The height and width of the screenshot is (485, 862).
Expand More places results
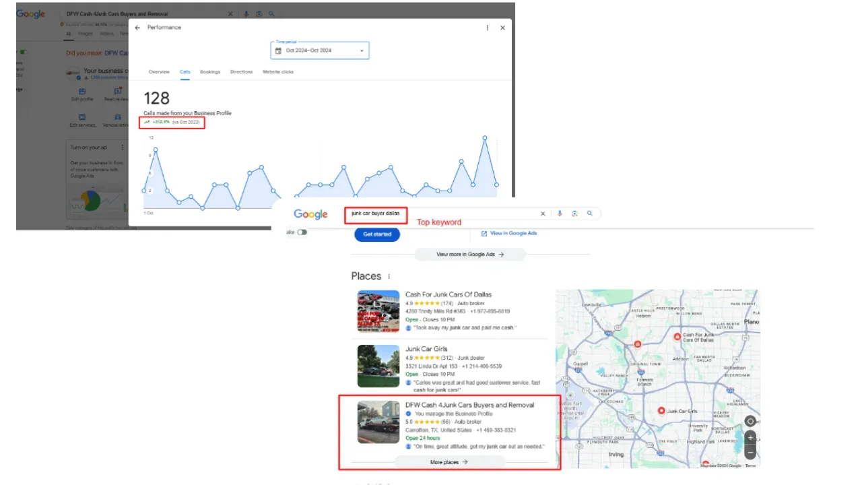pyautogui.click(x=449, y=462)
